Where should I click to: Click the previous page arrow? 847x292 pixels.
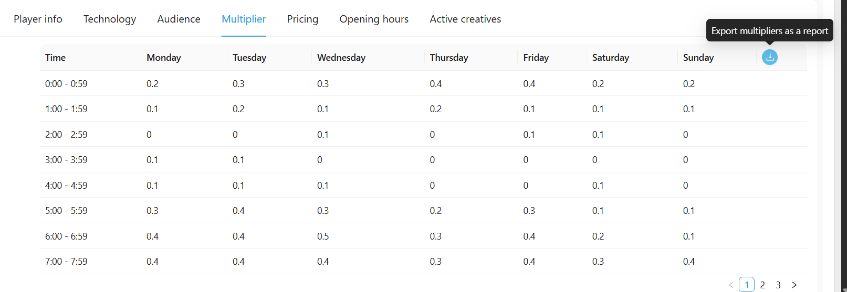click(x=731, y=285)
